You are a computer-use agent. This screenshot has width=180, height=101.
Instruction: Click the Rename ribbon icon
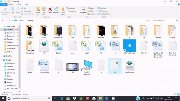(x=56, y=9)
